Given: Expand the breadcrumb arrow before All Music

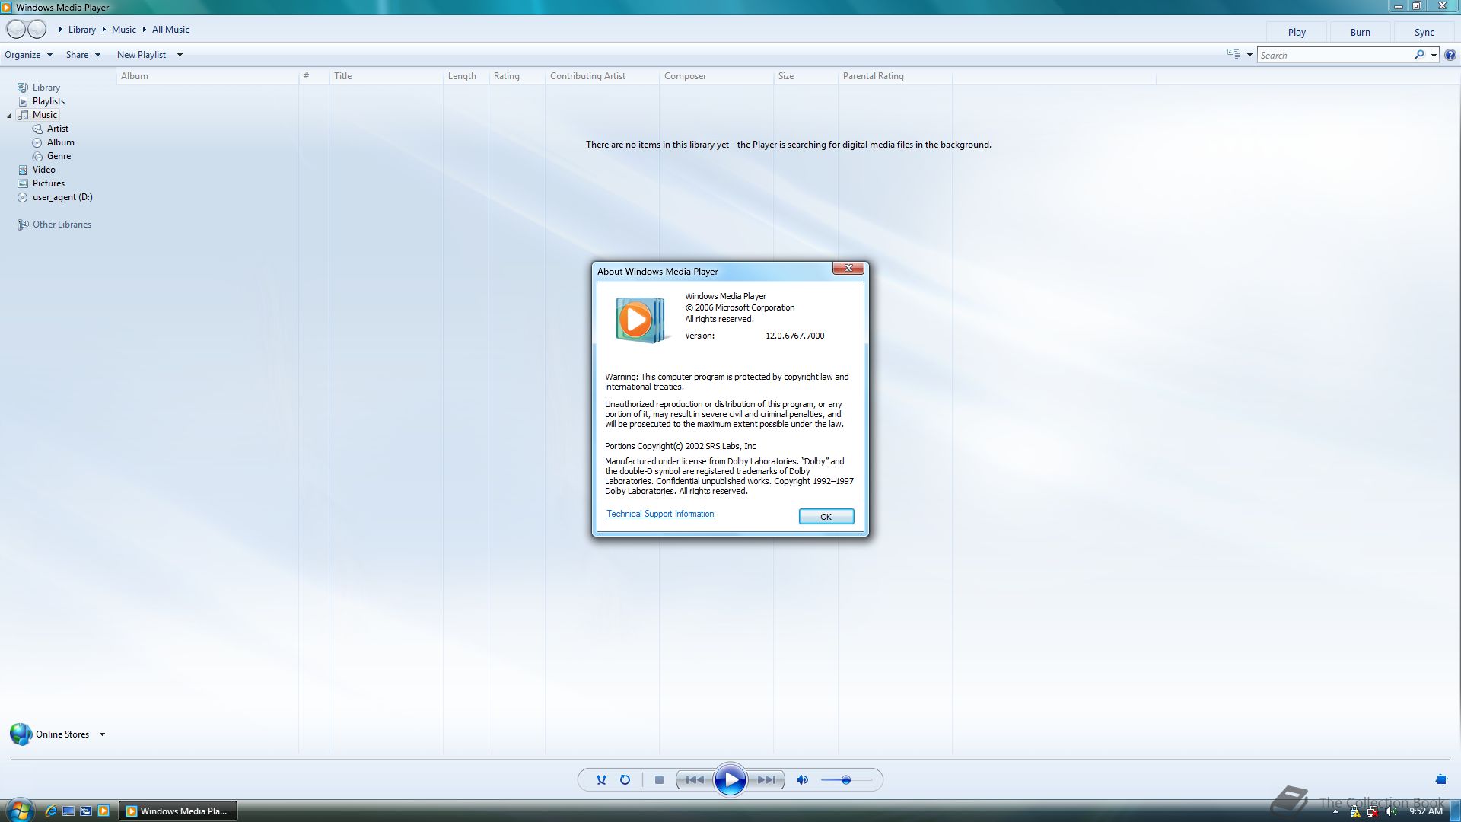Looking at the screenshot, I should coord(144,30).
